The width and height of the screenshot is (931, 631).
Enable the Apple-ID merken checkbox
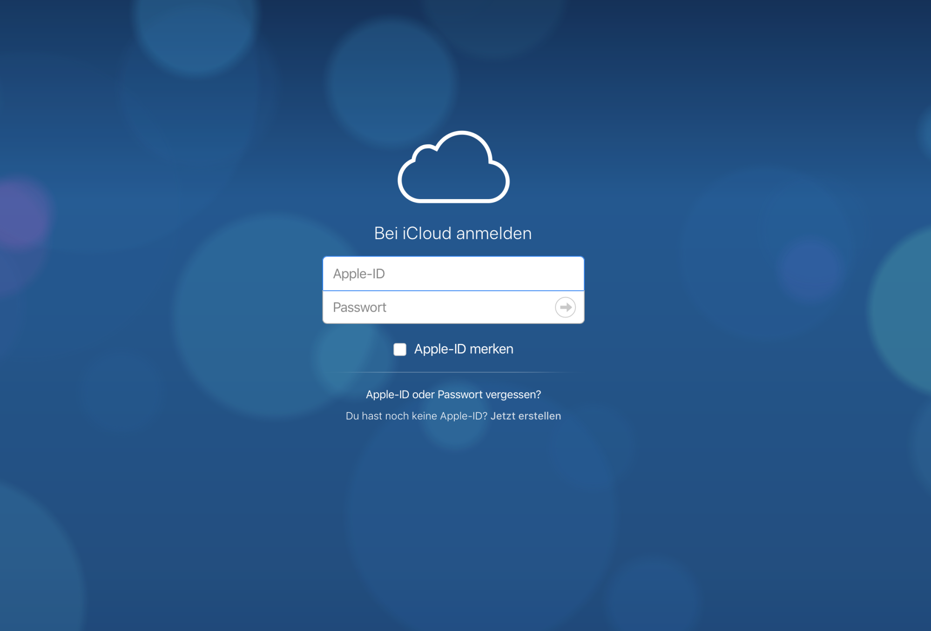click(x=400, y=349)
